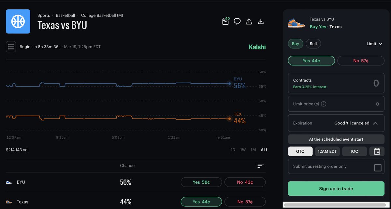Select No 57¢ in order panel
The height and width of the screenshot is (209, 391).
point(361,61)
